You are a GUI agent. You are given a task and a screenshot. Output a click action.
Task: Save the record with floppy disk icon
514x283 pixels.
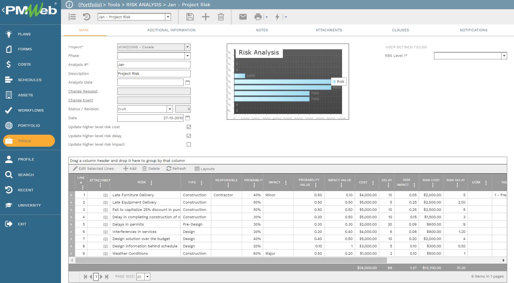tap(190, 17)
